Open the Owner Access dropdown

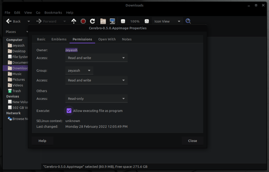click(96, 58)
